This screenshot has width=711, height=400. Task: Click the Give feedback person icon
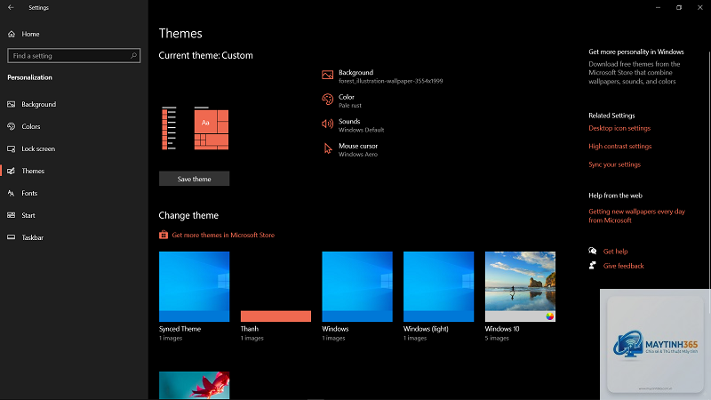pyautogui.click(x=592, y=265)
